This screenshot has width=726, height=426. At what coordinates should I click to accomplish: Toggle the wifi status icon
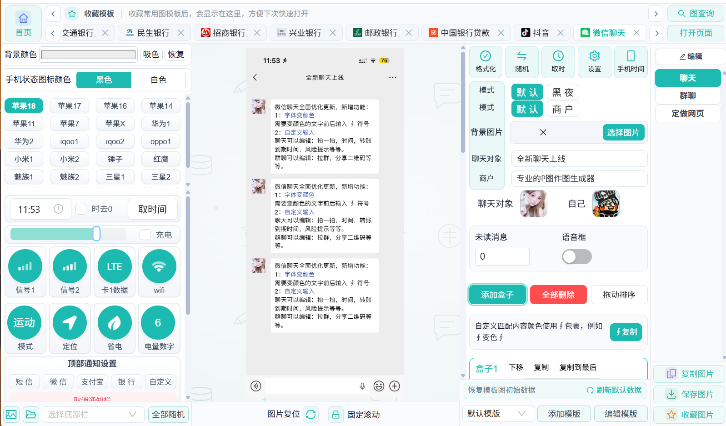click(x=159, y=266)
